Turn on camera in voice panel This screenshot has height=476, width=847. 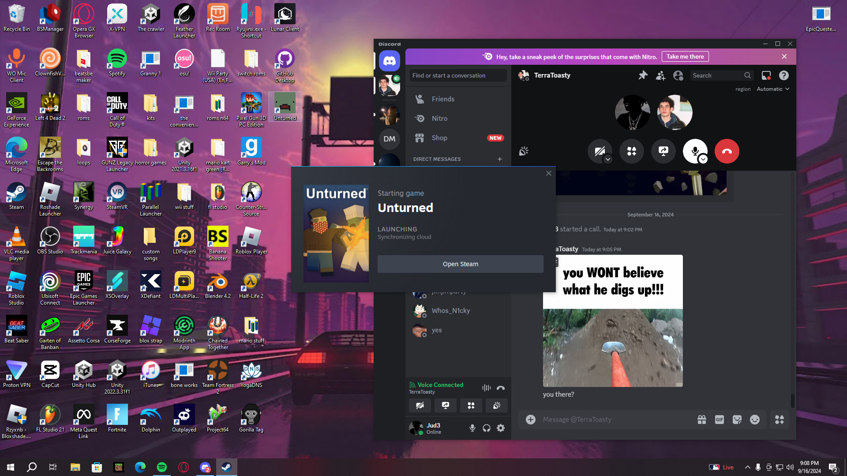[x=420, y=405]
